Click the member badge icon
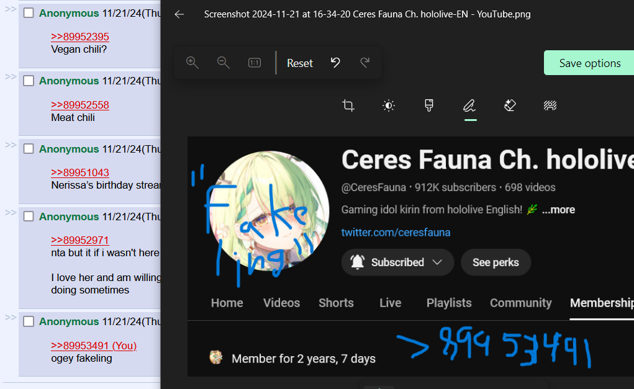The width and height of the screenshot is (634, 389). pos(216,357)
